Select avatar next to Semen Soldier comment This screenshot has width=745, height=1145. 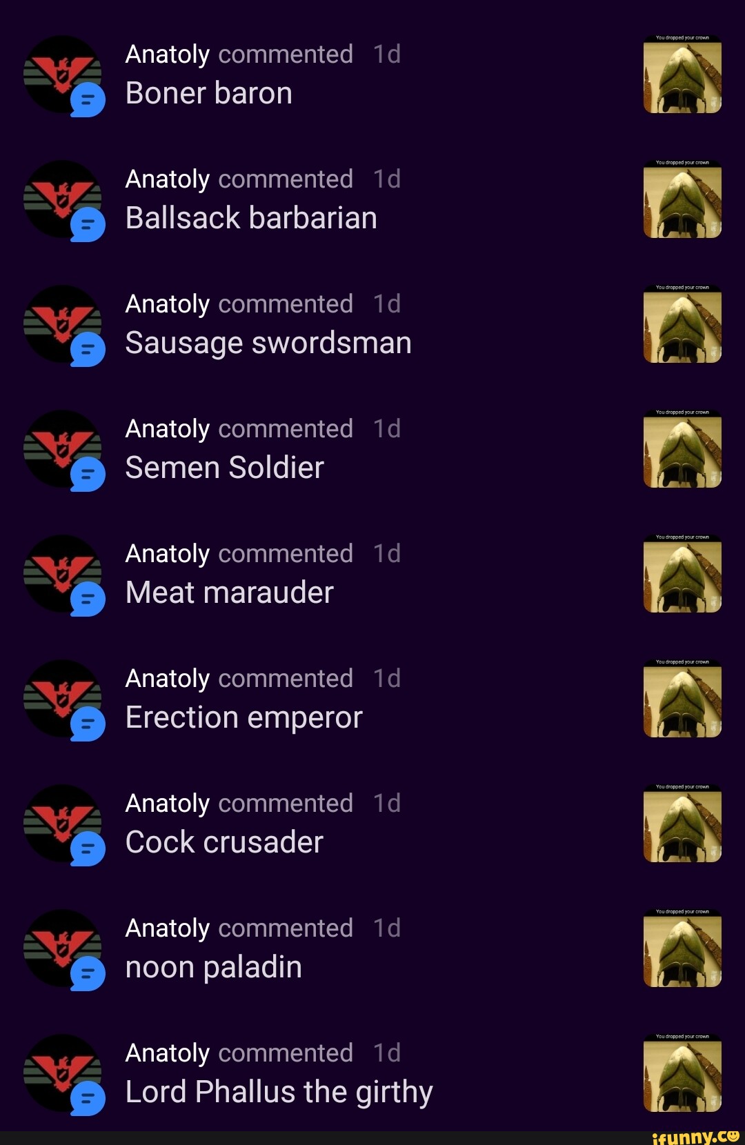(x=63, y=449)
